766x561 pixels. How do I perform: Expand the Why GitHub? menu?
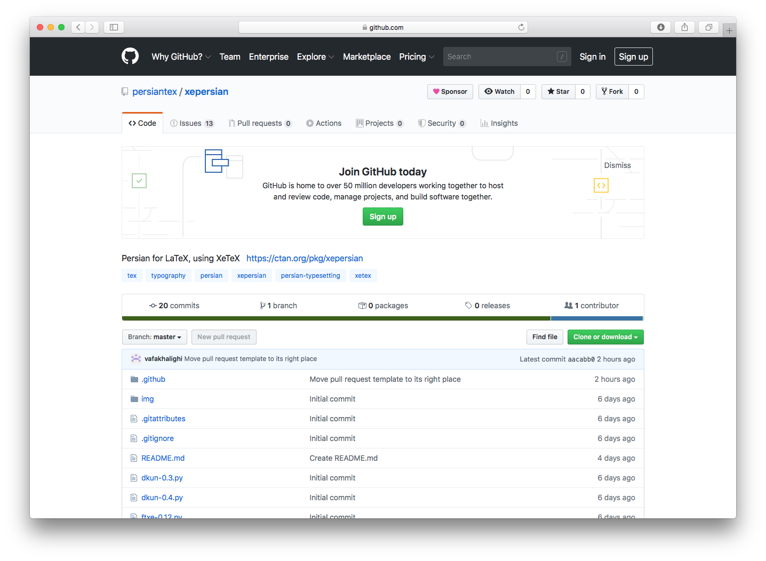point(181,57)
